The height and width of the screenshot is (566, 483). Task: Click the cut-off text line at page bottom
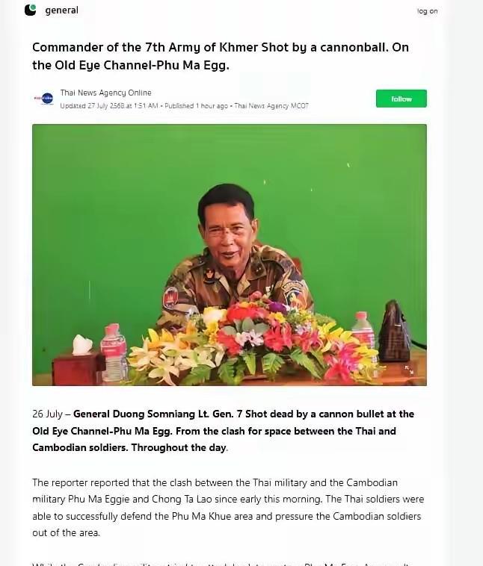[224, 562]
